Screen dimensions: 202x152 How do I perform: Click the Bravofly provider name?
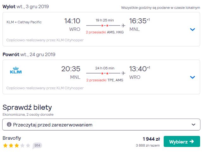(x=12, y=138)
